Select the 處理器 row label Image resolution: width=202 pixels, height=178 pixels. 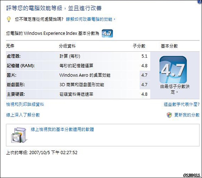pyautogui.click(x=13, y=56)
